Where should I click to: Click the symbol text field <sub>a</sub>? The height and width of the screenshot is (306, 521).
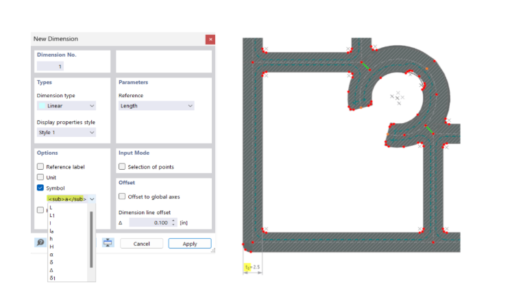[x=67, y=199]
